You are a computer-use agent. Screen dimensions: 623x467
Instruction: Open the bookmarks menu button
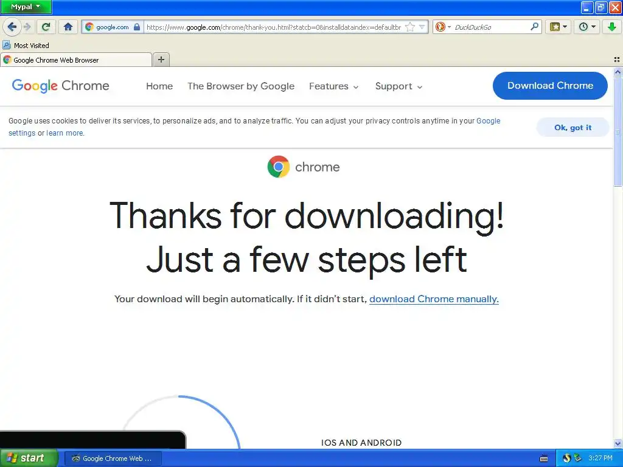[x=559, y=27]
